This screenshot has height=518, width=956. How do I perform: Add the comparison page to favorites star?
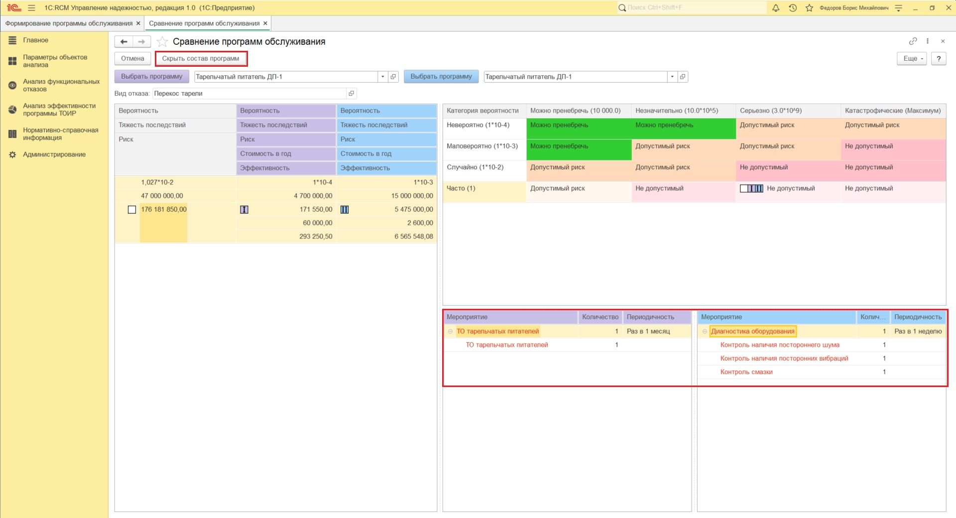coord(162,42)
